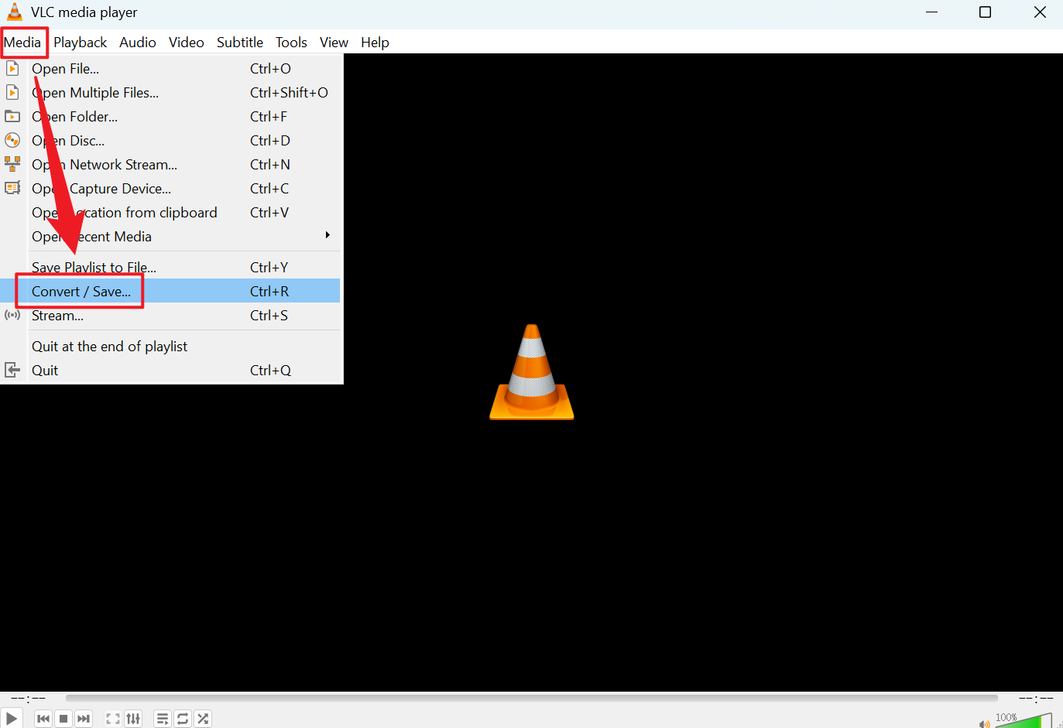The width and height of the screenshot is (1063, 728).
Task: Select Open Capture Device... entry
Action: click(x=170, y=189)
